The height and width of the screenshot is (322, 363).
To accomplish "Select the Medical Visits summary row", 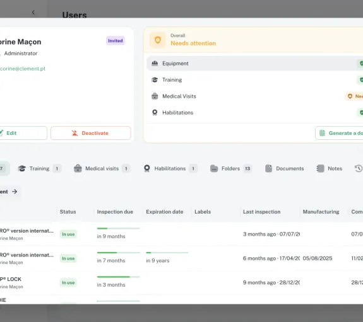I will click(x=254, y=96).
